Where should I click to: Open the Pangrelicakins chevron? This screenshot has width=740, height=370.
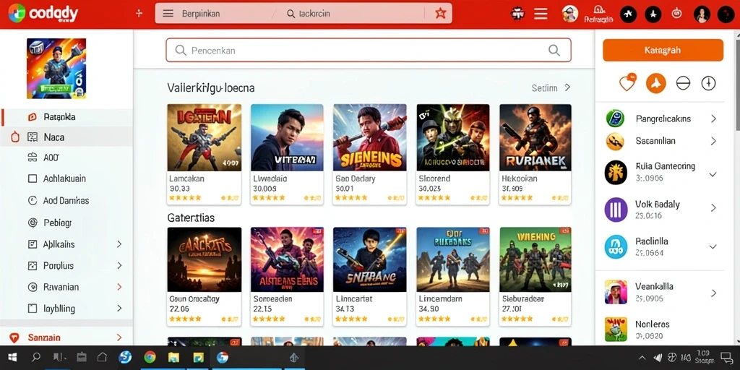click(x=713, y=119)
